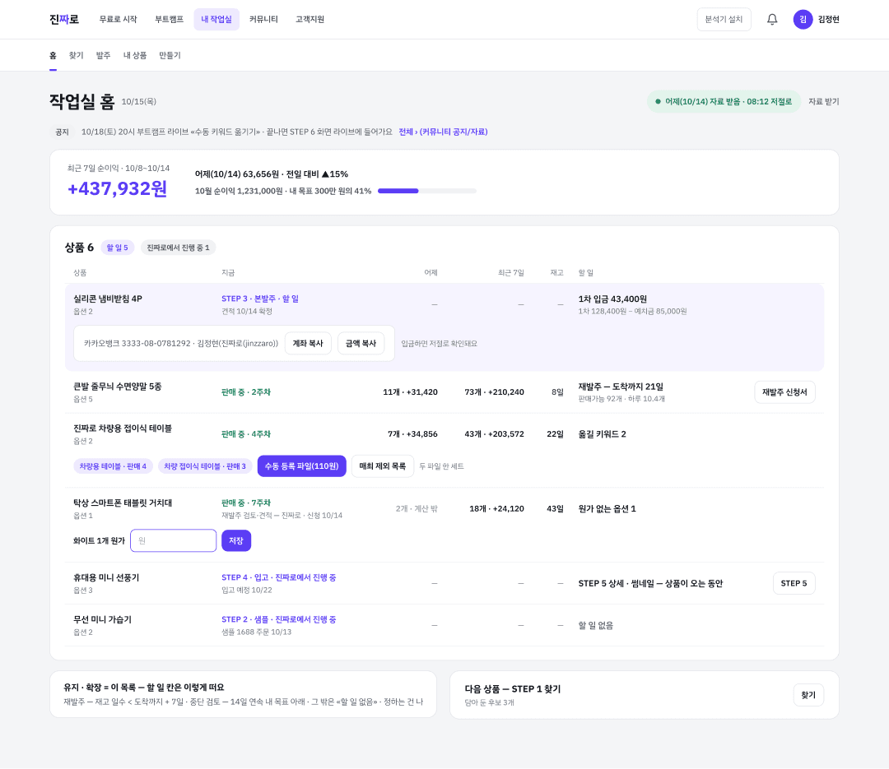Open the 내 작업실 top menu
The width and height of the screenshot is (889, 769).
[x=216, y=19]
